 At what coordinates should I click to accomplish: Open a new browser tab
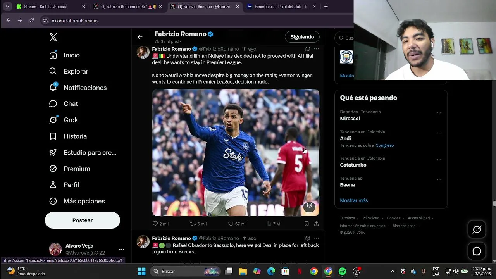pyautogui.click(x=326, y=7)
